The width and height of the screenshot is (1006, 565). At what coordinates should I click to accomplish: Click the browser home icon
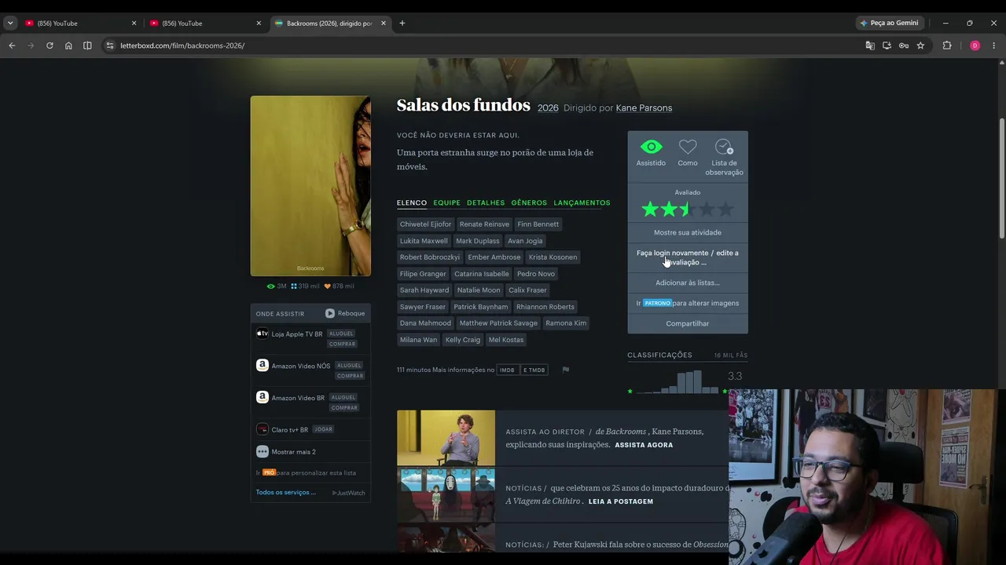click(x=68, y=46)
